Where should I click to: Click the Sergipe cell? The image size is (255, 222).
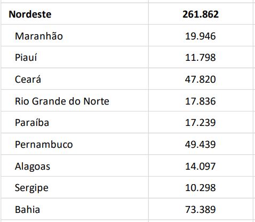point(75,187)
